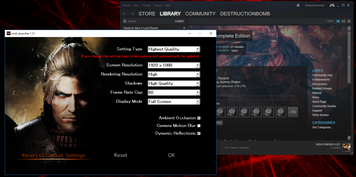Viewport: 356px width, 177px height.
Task: Maximize the Steam window
Action: [x=343, y=5]
